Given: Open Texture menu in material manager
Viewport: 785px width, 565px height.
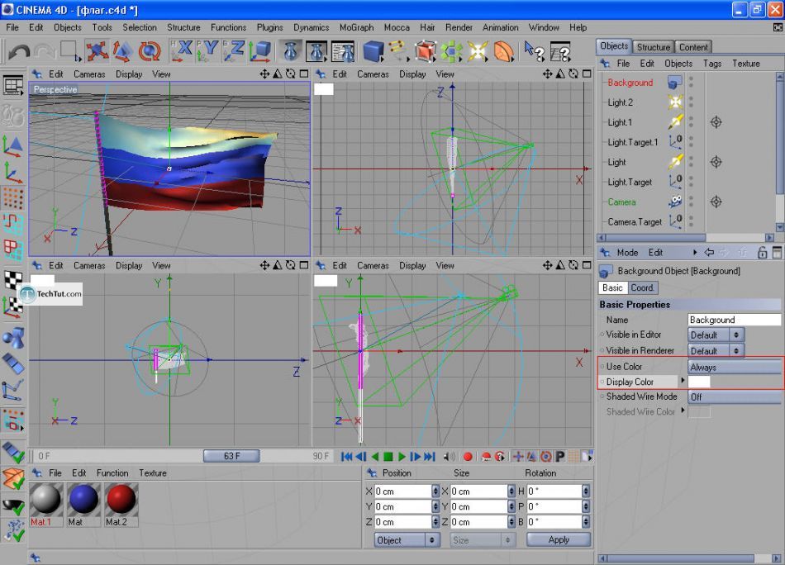Looking at the screenshot, I should tap(153, 473).
